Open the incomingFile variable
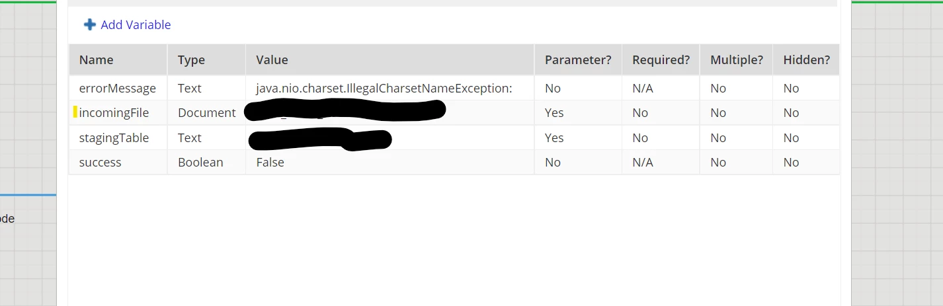The width and height of the screenshot is (943, 306). click(114, 113)
